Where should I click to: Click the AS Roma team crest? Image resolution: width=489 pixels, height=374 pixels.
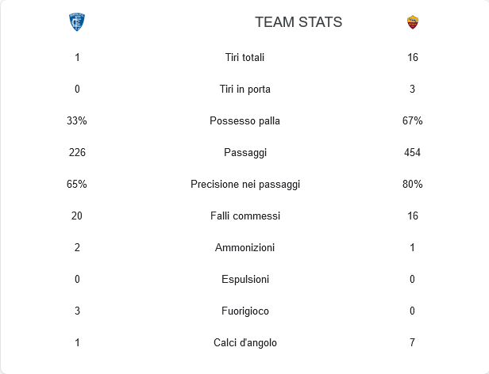(x=413, y=22)
